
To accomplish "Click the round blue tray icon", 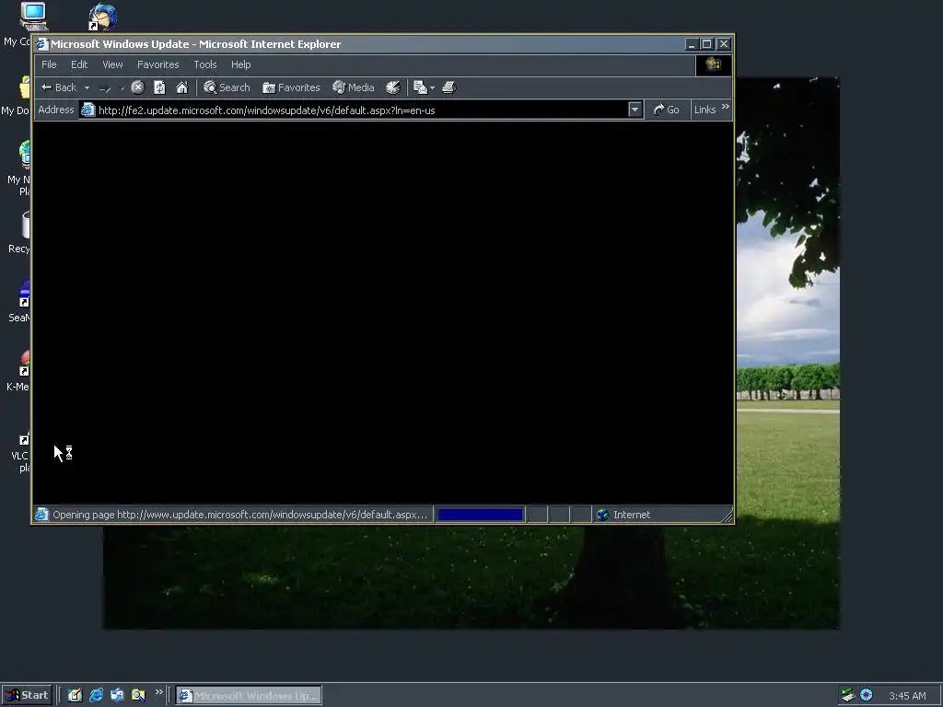I will click(866, 695).
